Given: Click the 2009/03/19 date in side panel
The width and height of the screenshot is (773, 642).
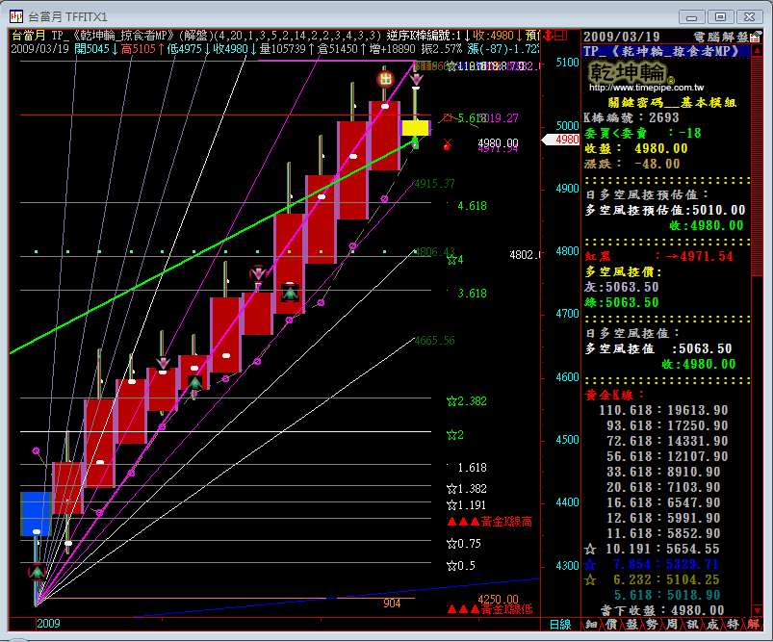Looking at the screenshot, I should coord(621,37).
